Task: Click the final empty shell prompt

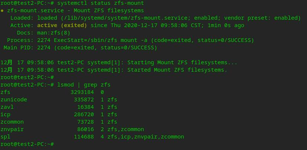Action: click(27, 144)
